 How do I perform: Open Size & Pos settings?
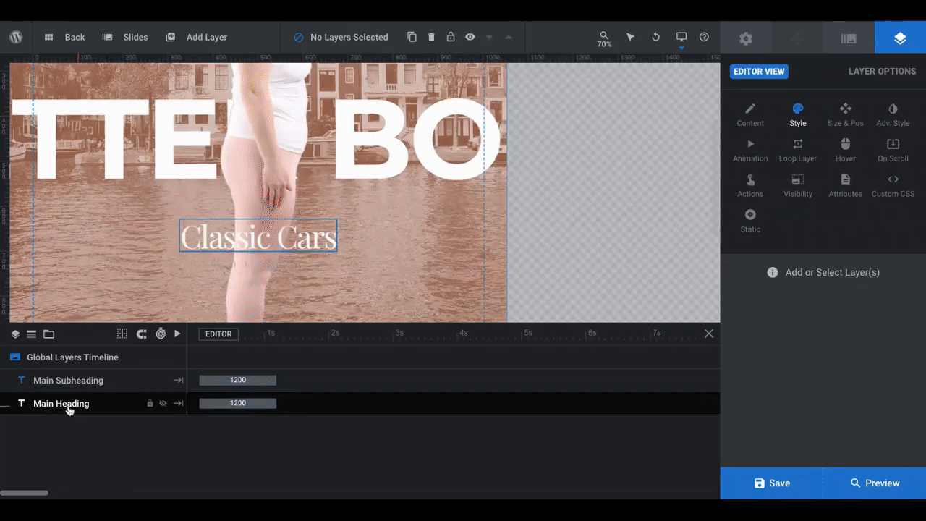tap(845, 115)
